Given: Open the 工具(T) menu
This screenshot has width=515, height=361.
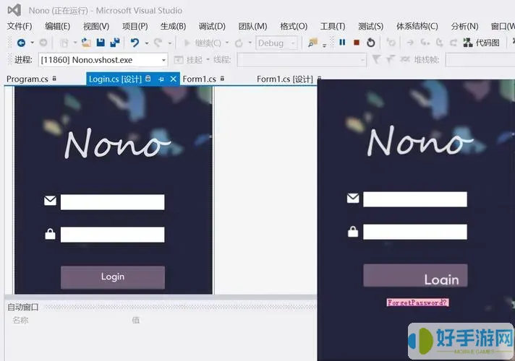Looking at the screenshot, I should pyautogui.click(x=333, y=26).
